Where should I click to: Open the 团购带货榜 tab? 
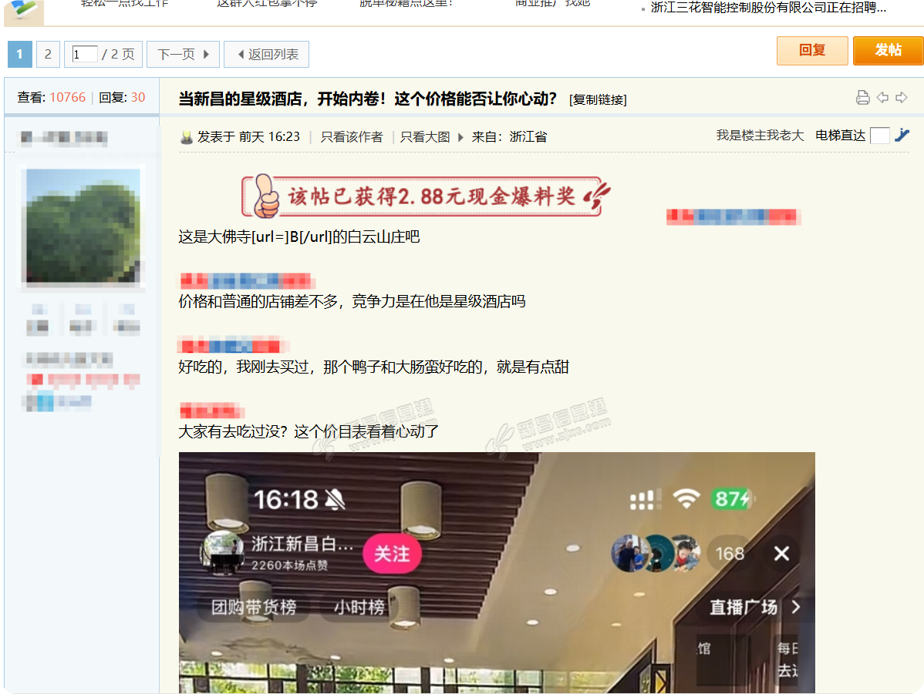pyautogui.click(x=254, y=607)
